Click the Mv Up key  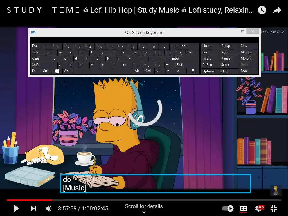coord(249,53)
